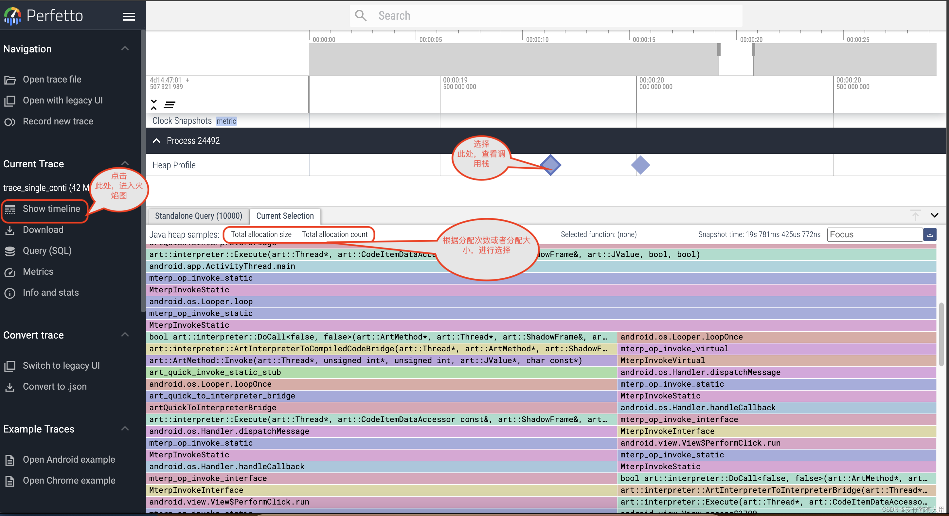
Task: Switch to Current Selection tab
Action: [284, 215]
